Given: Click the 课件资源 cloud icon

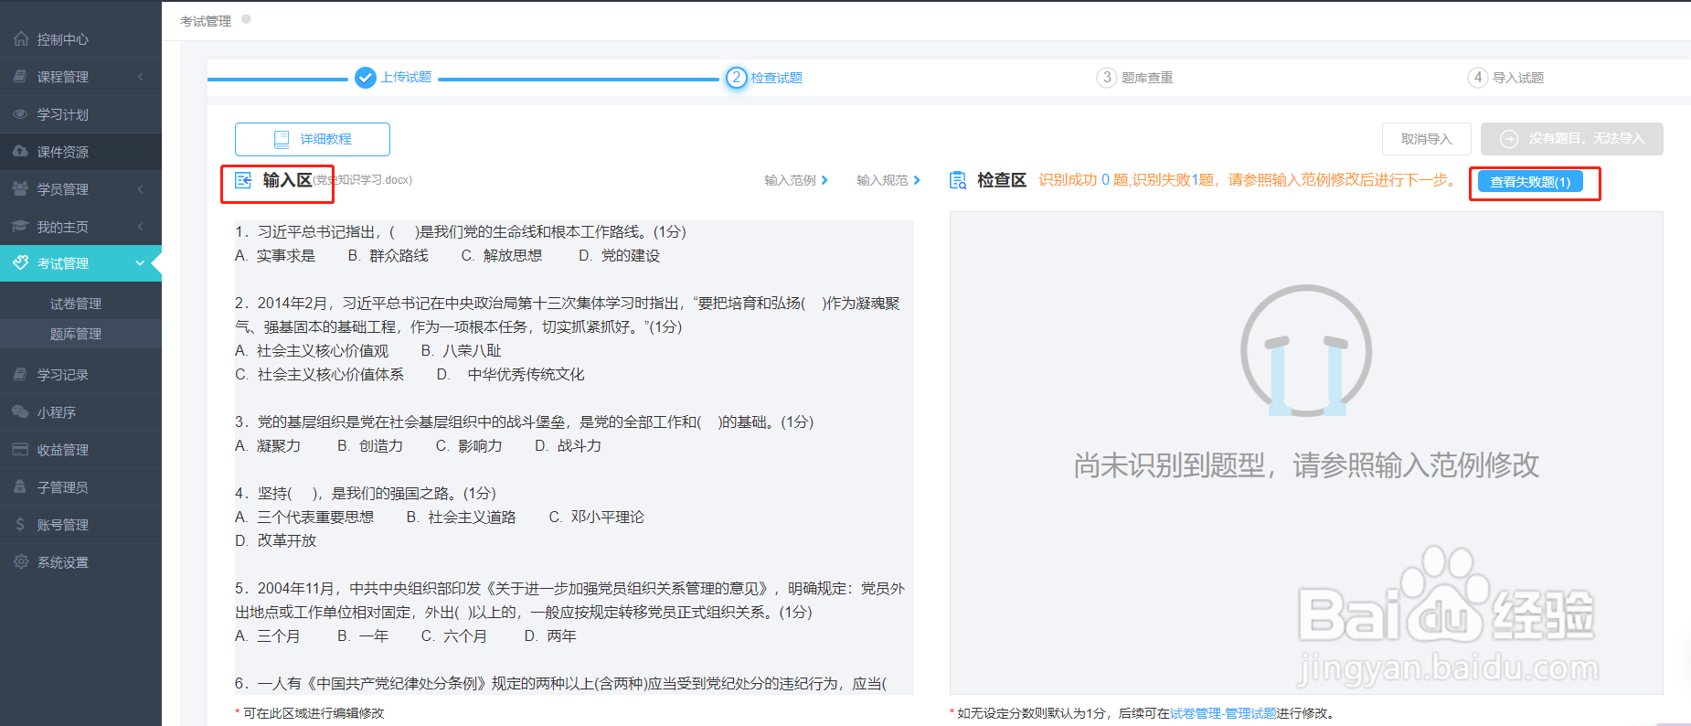Looking at the screenshot, I should (x=21, y=152).
